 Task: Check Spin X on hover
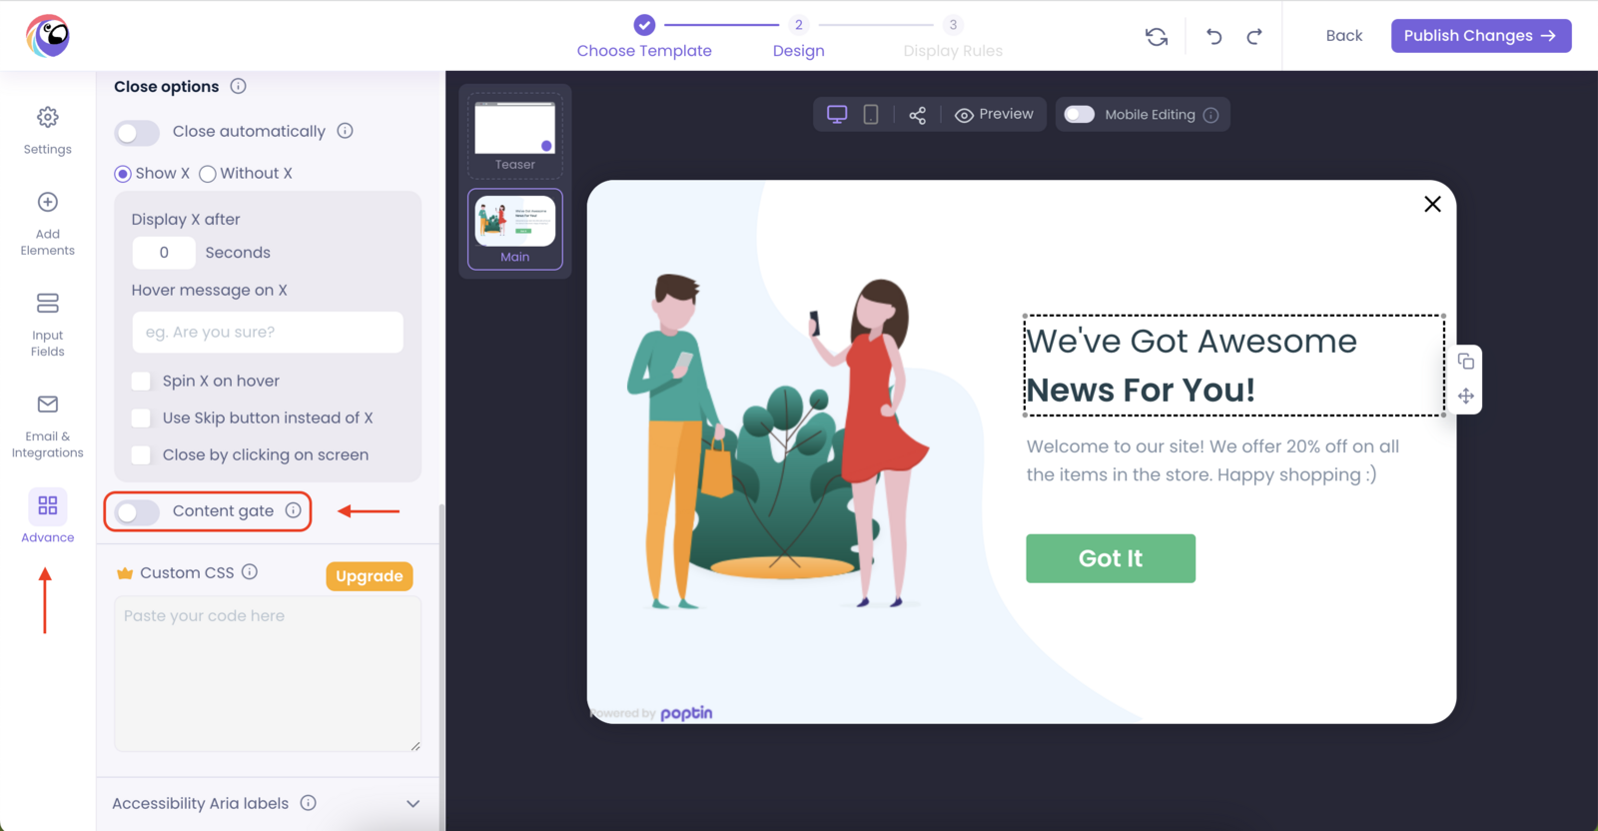coord(142,381)
